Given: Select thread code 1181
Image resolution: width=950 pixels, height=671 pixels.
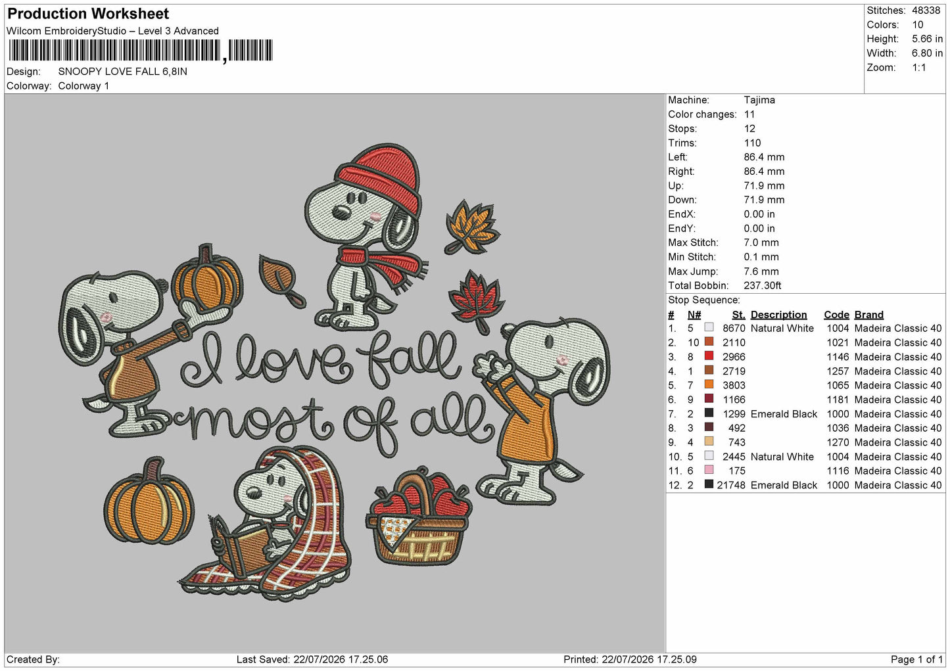Looking at the screenshot, I should 838,400.
